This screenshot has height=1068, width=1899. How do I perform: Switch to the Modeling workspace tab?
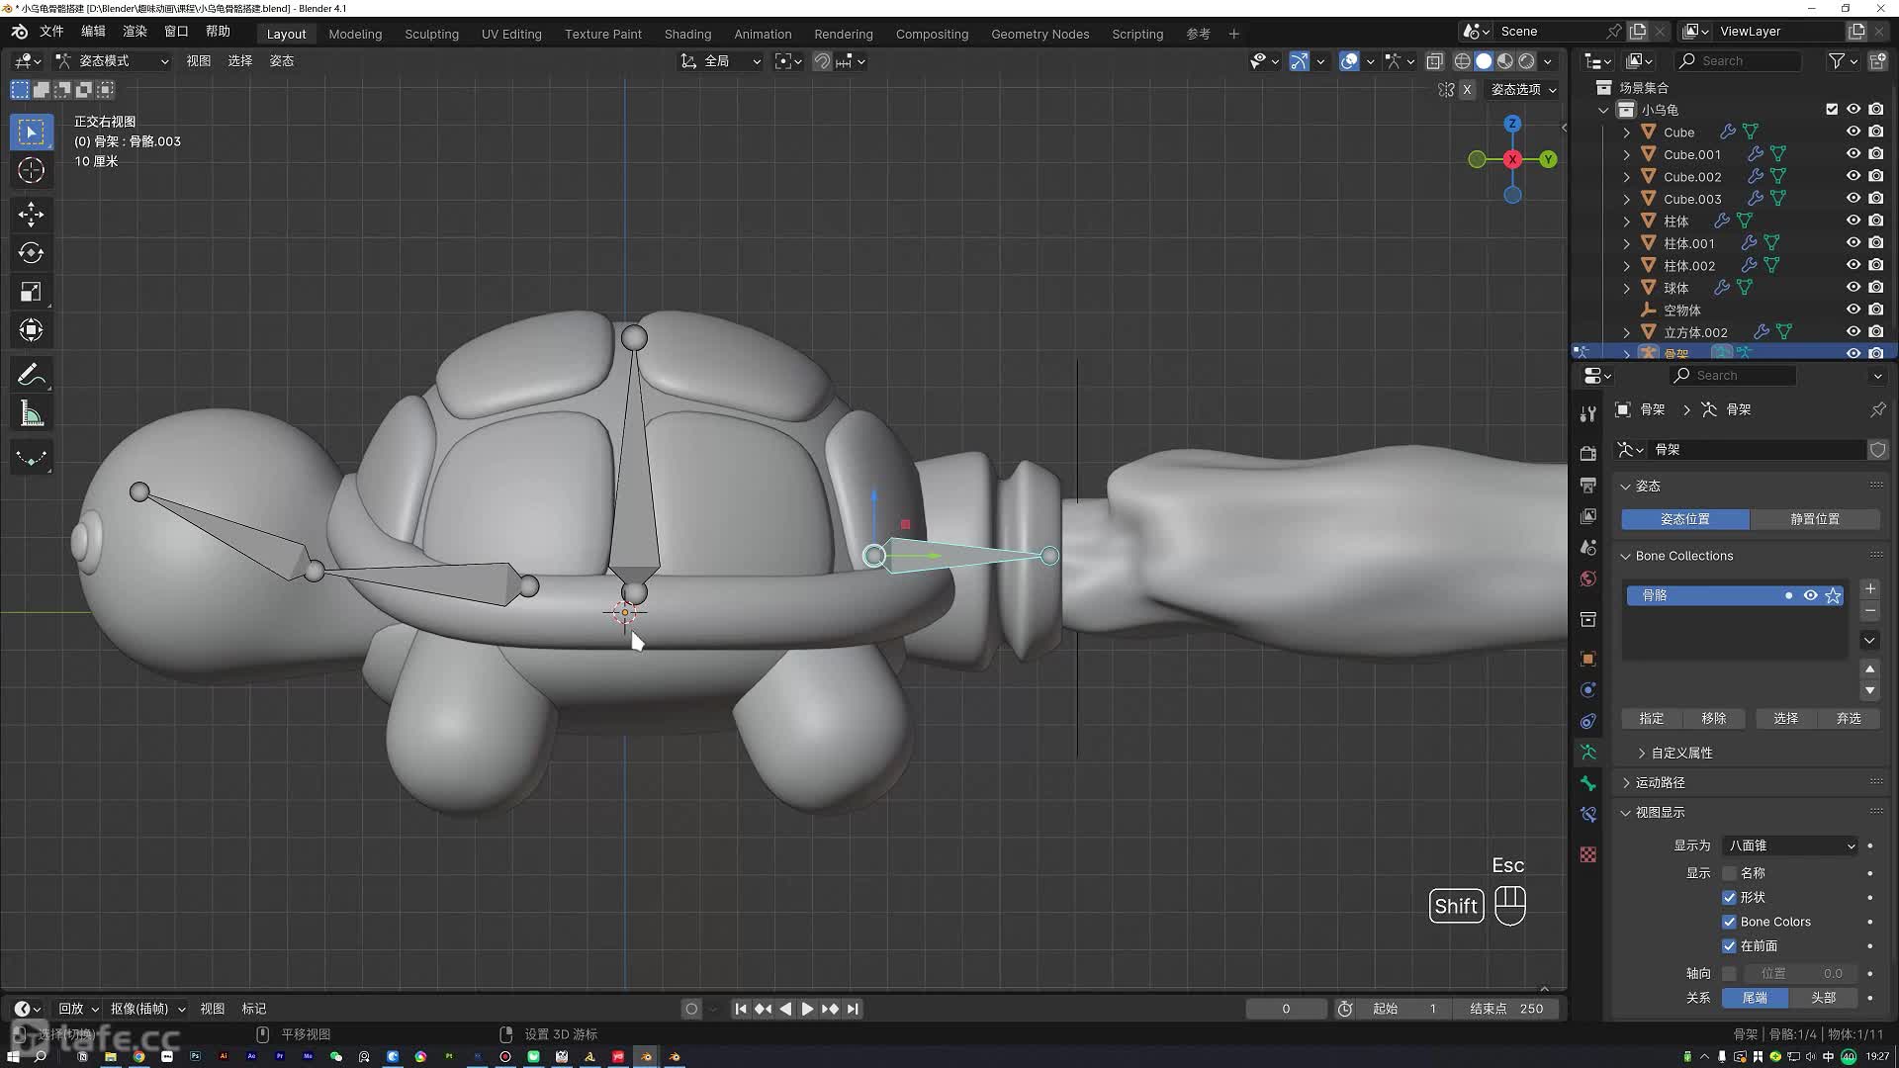coord(355,34)
